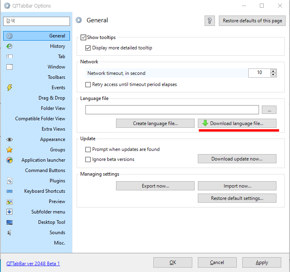The height and width of the screenshot is (272, 290).
Task: Enable Prompt when updates are found
Action: point(88,149)
